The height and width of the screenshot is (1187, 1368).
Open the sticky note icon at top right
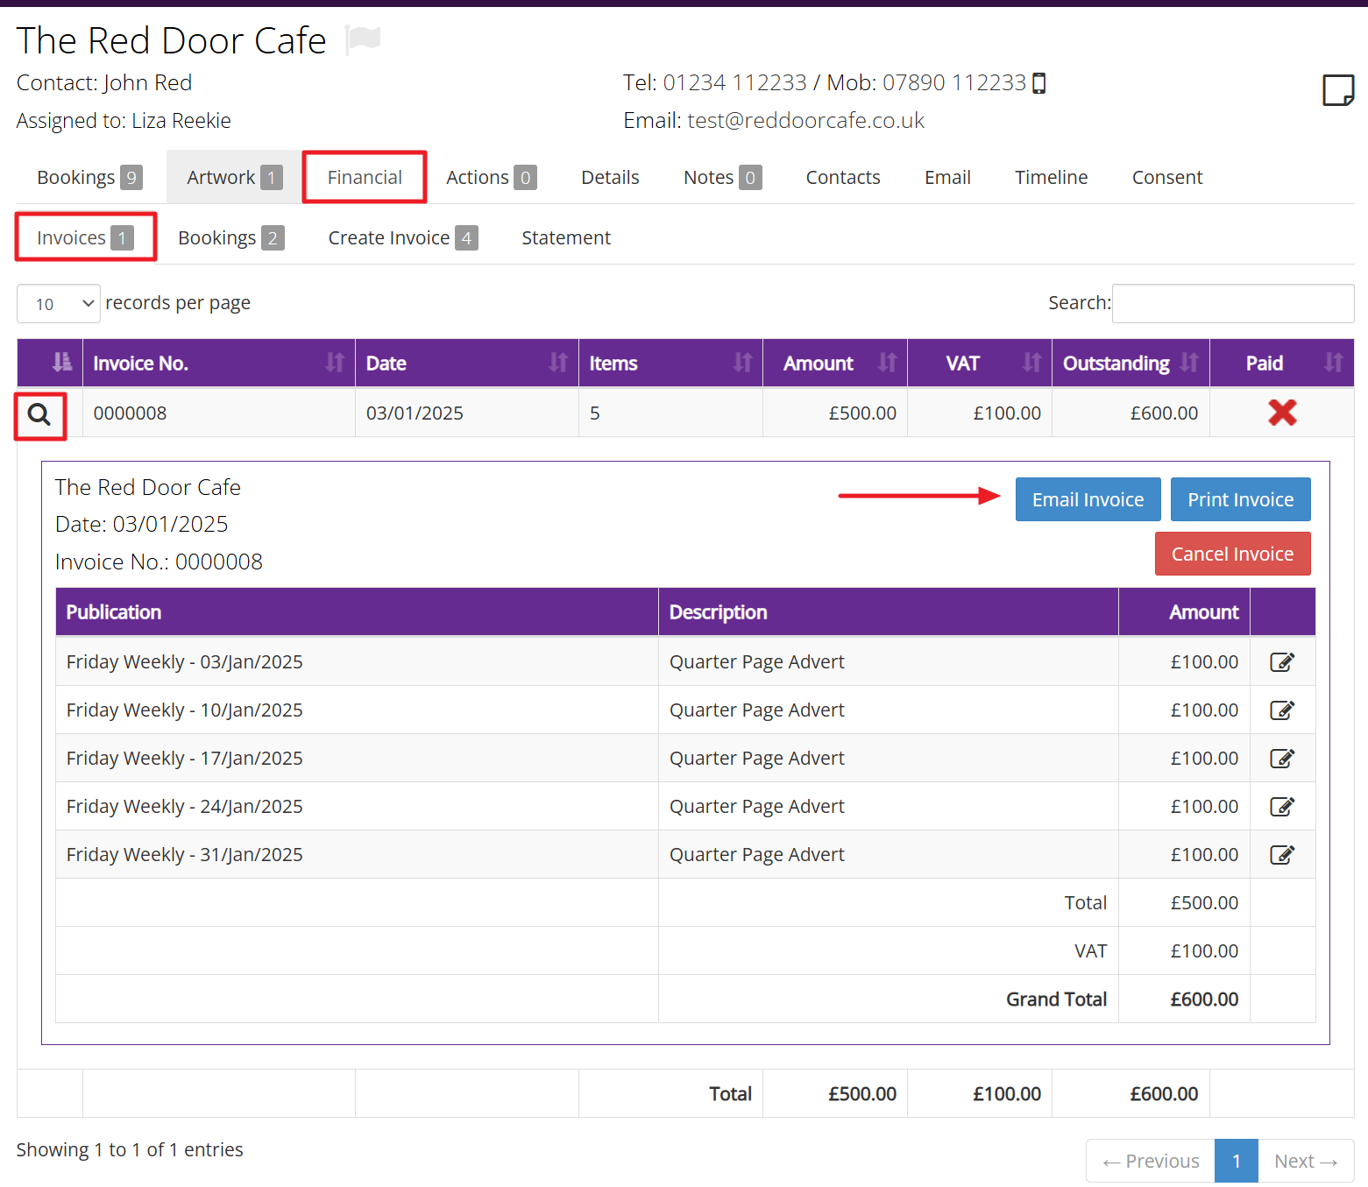(1338, 90)
